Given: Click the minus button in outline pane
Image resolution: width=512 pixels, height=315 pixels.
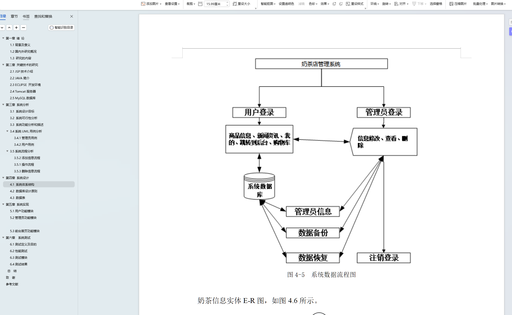Looking at the screenshot, I should (x=24, y=28).
